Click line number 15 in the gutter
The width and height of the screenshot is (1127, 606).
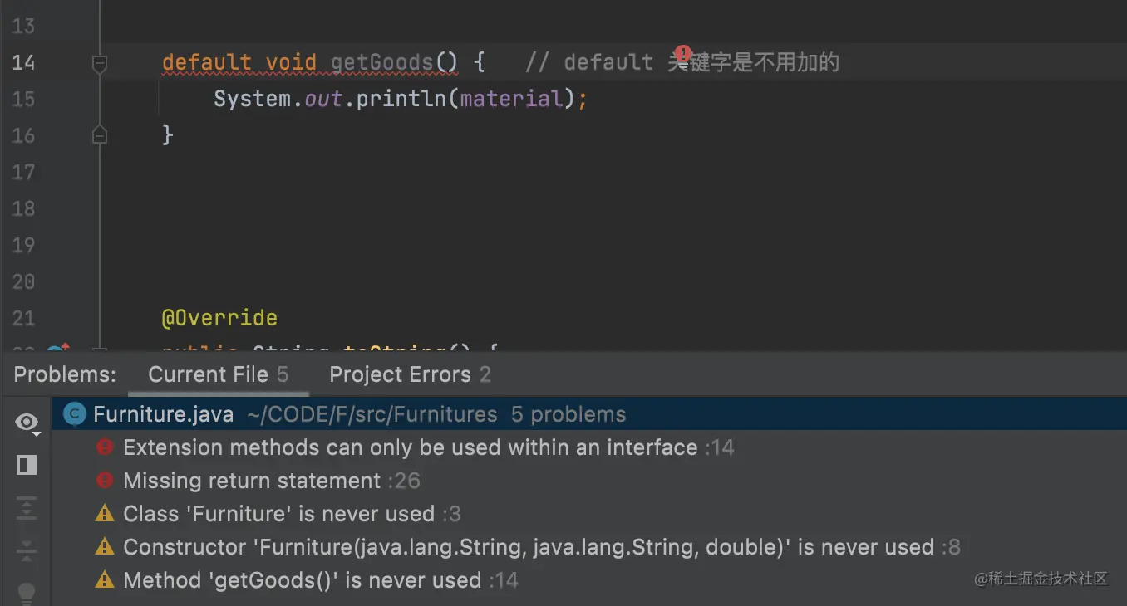(x=24, y=99)
